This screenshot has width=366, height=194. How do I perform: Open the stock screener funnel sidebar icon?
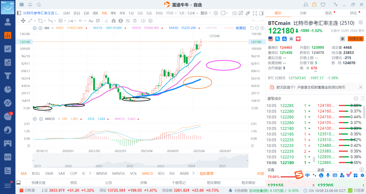click(8, 76)
